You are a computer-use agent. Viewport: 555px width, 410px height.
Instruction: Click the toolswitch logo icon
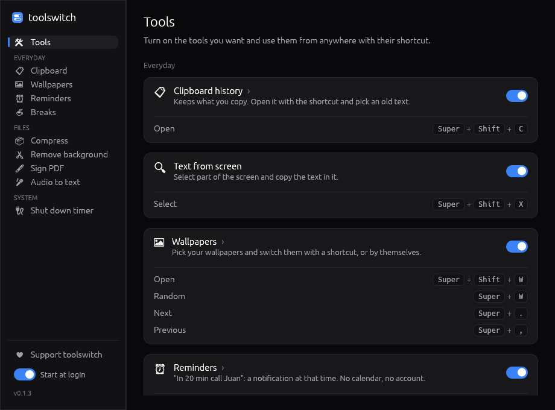[x=17, y=17]
